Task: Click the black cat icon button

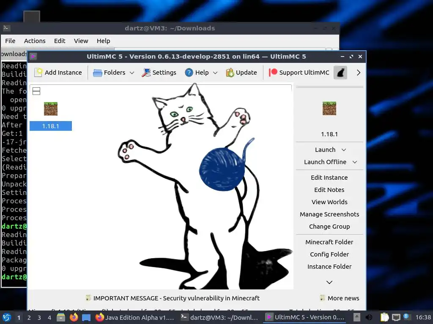Action: click(340, 73)
